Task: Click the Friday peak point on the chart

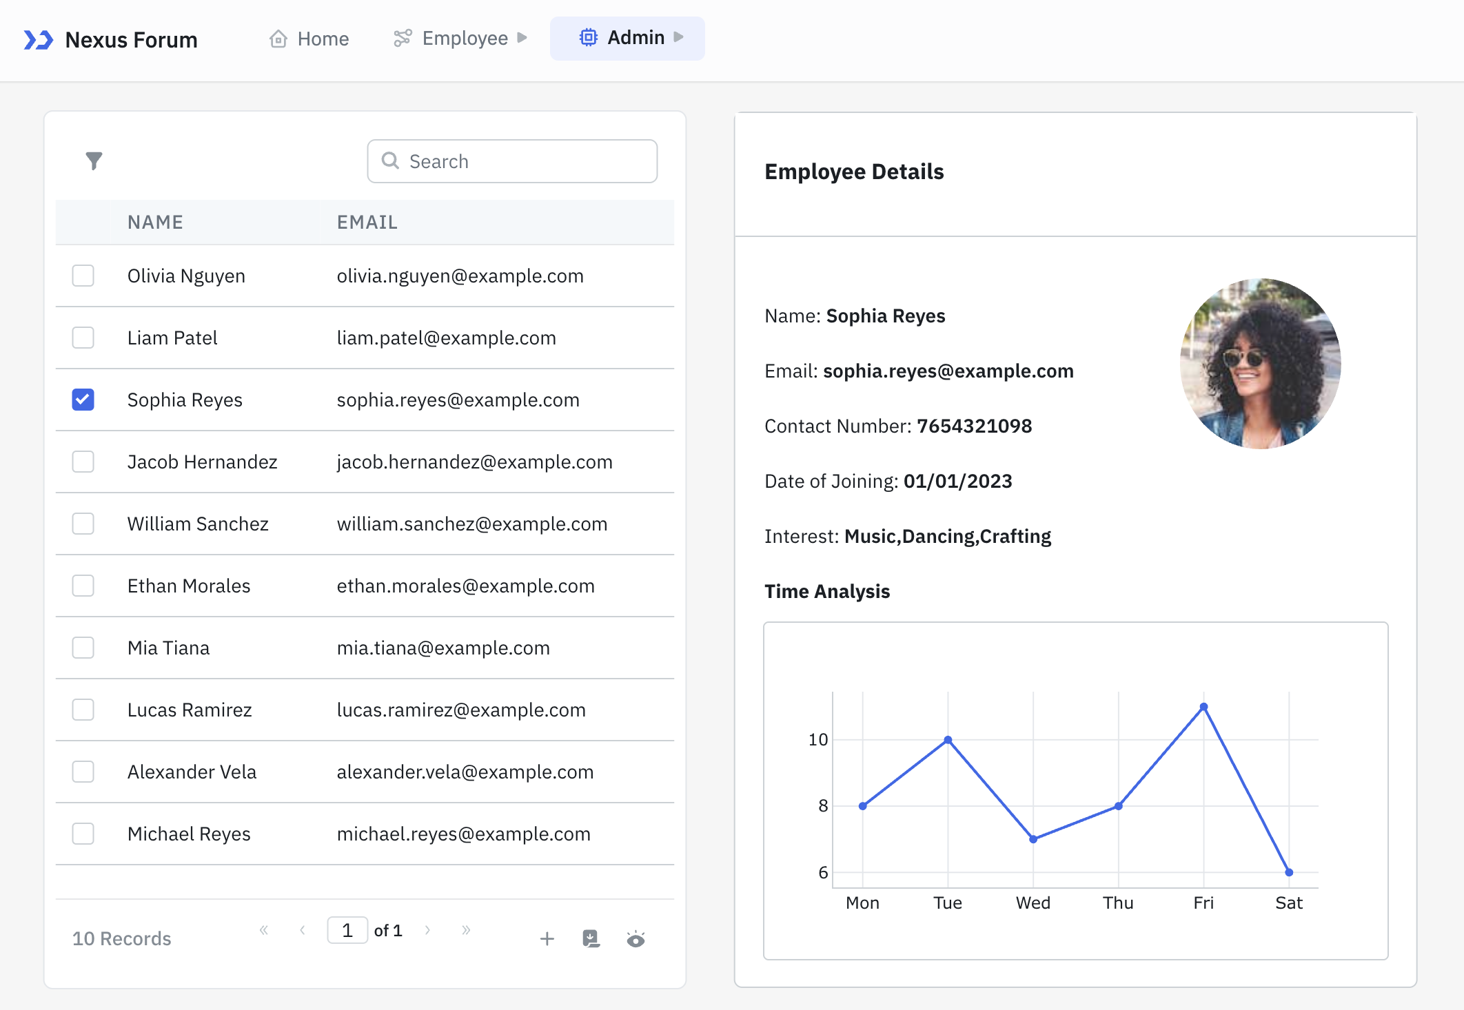Action: [1203, 705]
